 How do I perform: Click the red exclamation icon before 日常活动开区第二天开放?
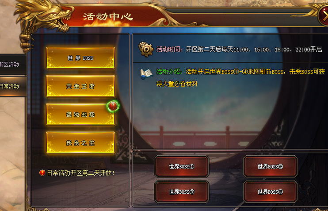click(42, 173)
